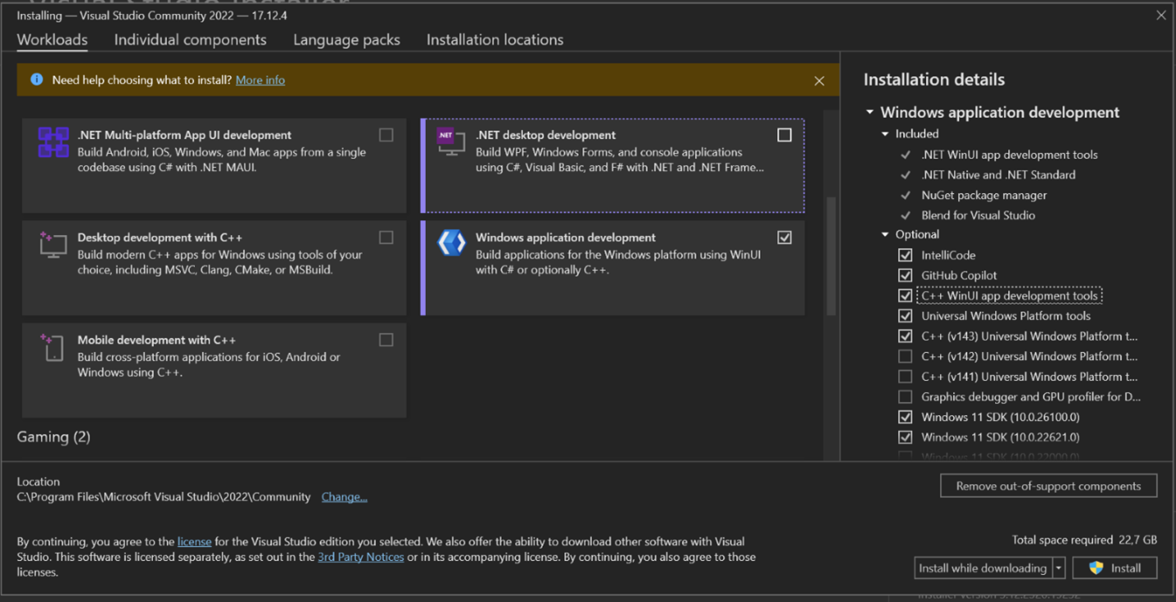
Task: Select the .NET WinUI app development tools item
Action: [x=1009, y=155]
